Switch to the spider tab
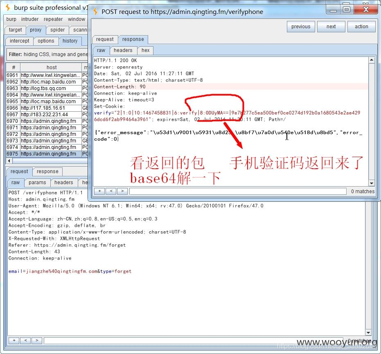The width and height of the screenshot is (381, 354). click(x=57, y=30)
